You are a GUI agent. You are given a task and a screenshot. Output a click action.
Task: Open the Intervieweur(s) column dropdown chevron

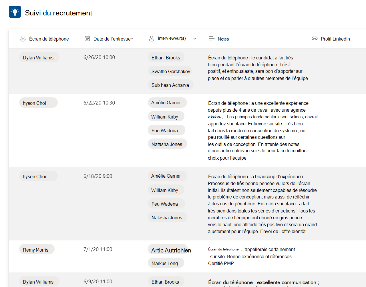195,39
